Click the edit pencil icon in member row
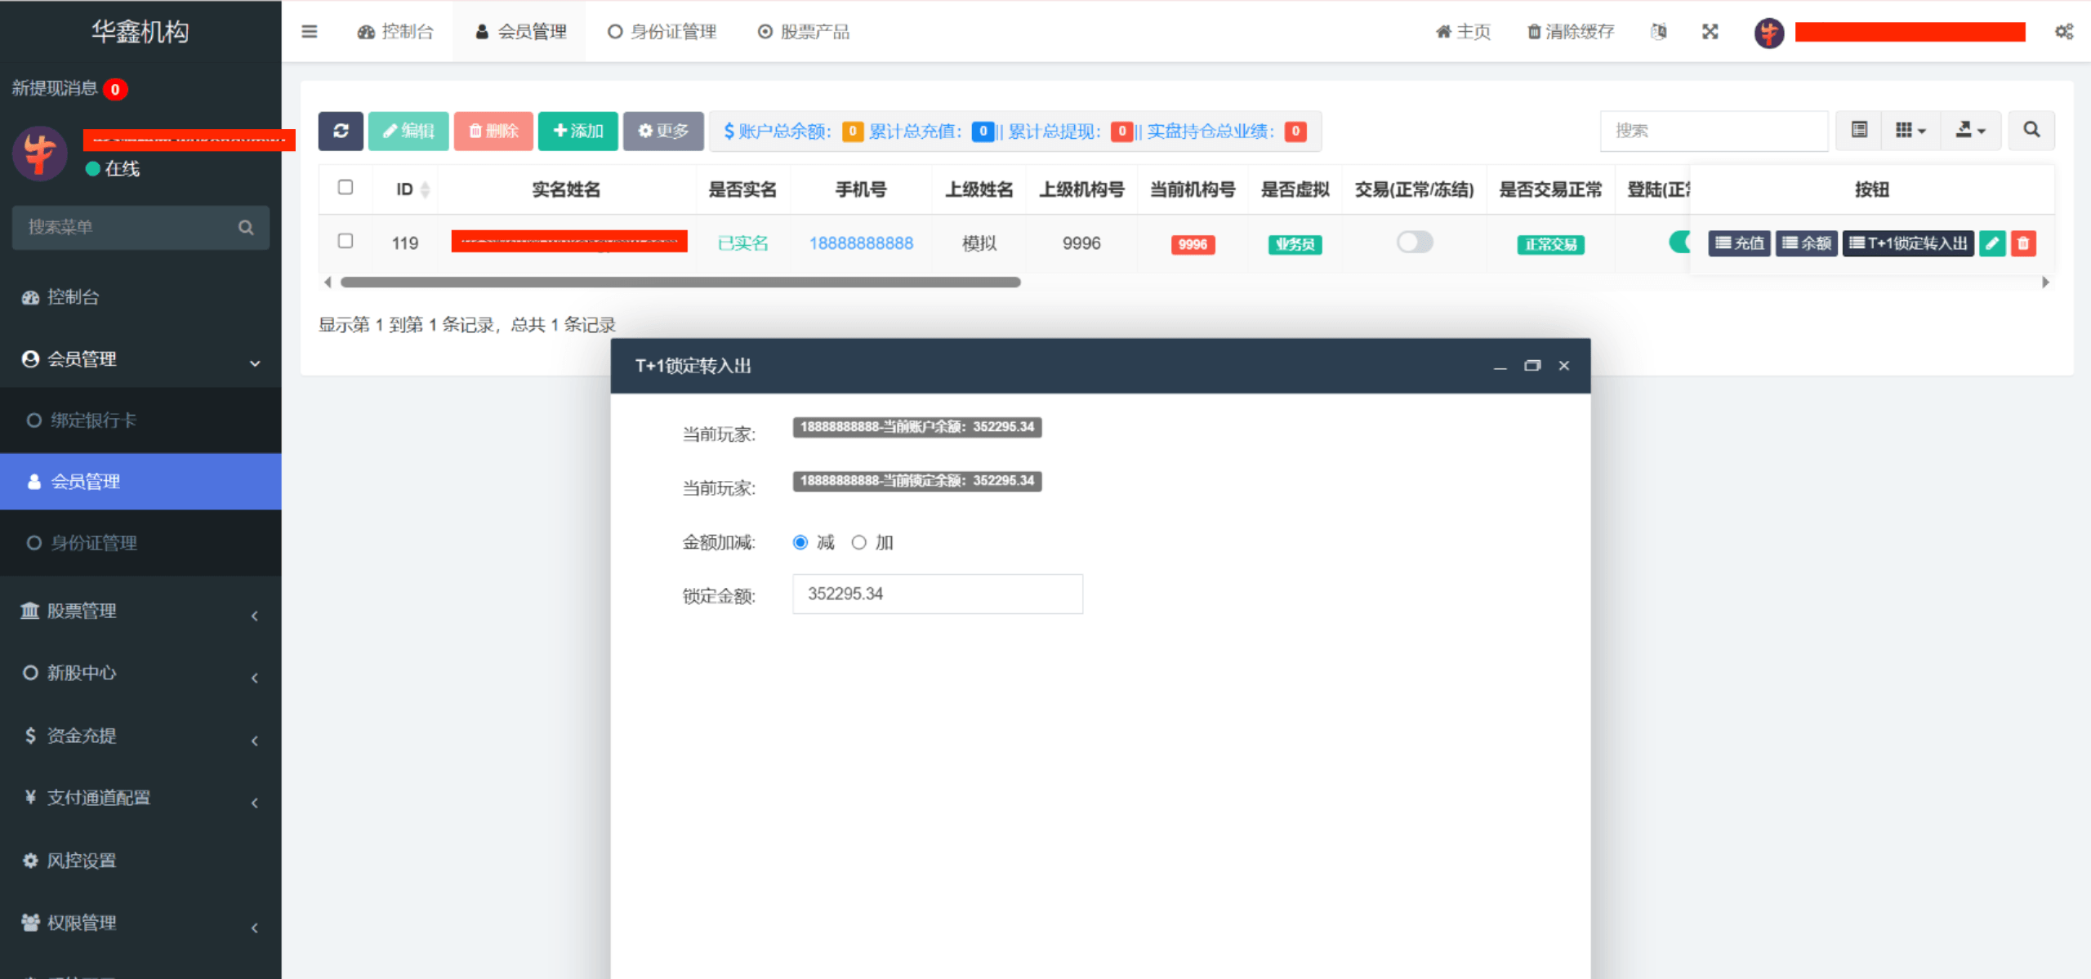The image size is (2091, 979). point(1993,243)
